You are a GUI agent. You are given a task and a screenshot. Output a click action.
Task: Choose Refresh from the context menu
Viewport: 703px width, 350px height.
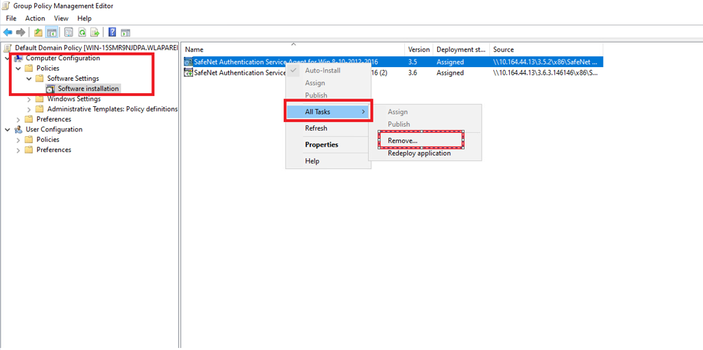(x=328, y=128)
